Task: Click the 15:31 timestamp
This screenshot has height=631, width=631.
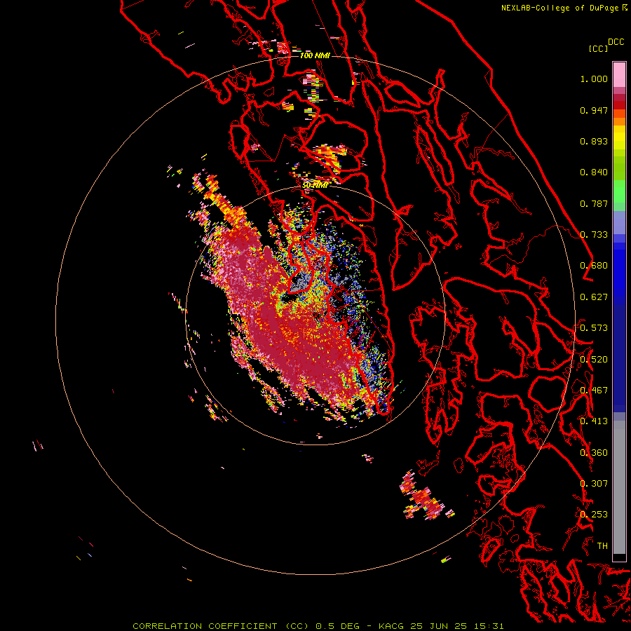Action: [x=489, y=626]
